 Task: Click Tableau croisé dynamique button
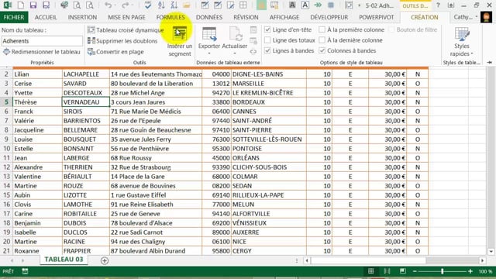pos(126,30)
